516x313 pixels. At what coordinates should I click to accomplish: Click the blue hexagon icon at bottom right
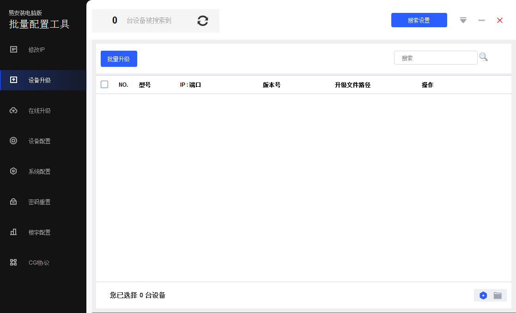pyautogui.click(x=483, y=295)
